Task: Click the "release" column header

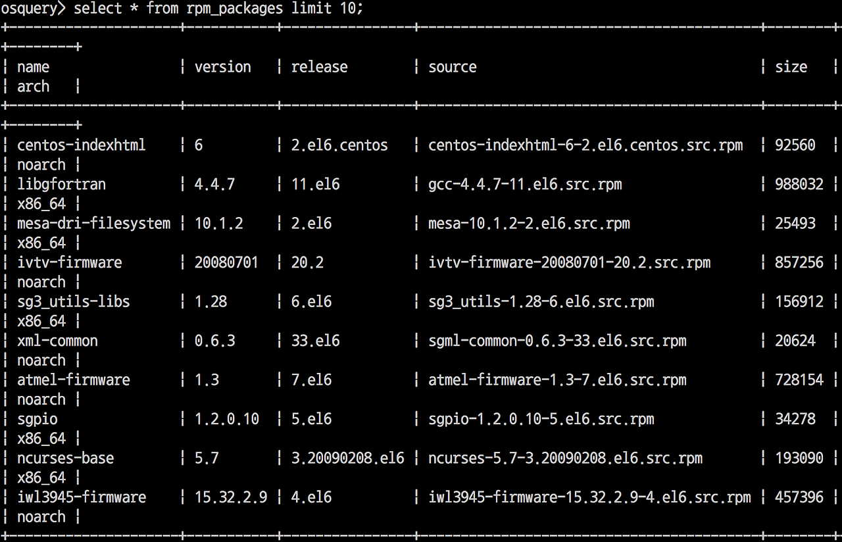Action: tap(319, 67)
